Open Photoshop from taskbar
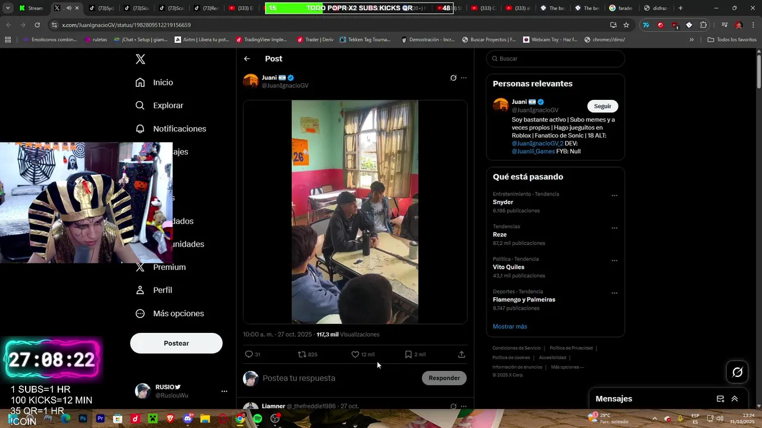Image resolution: width=762 pixels, height=428 pixels. [83, 418]
